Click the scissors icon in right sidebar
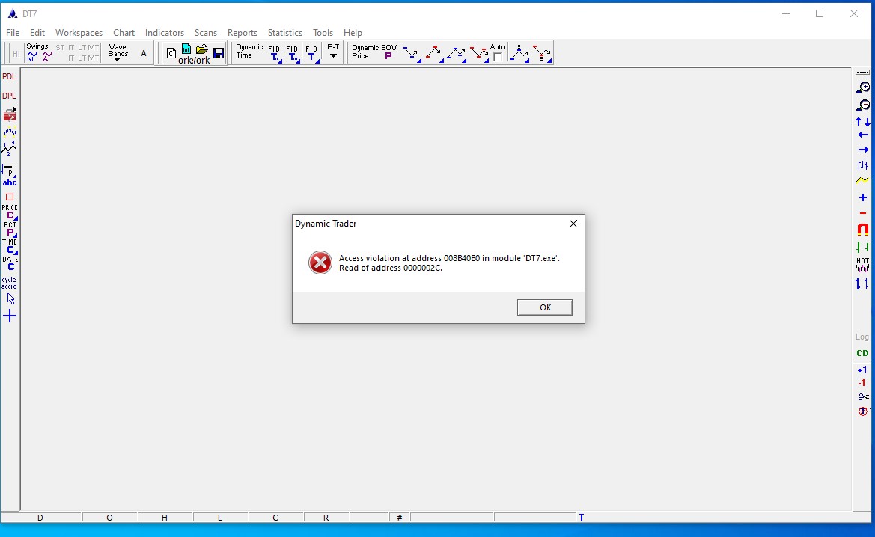 (x=863, y=396)
